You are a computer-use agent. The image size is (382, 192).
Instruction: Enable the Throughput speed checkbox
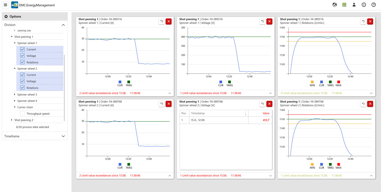(x=22, y=114)
